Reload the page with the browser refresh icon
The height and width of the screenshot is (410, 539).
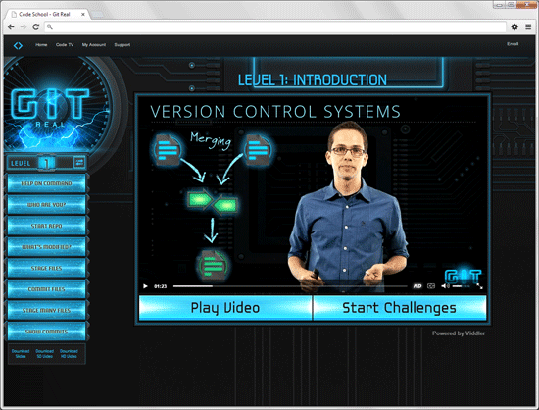pos(35,26)
